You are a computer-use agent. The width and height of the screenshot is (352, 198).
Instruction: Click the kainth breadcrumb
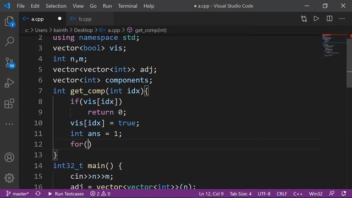(61, 30)
